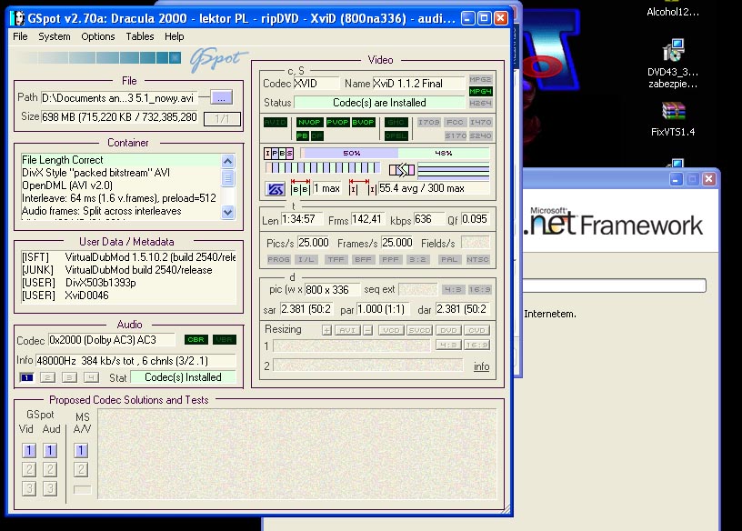Click the Resizing SVCD button
The height and width of the screenshot is (531, 742).
pyautogui.click(x=419, y=330)
